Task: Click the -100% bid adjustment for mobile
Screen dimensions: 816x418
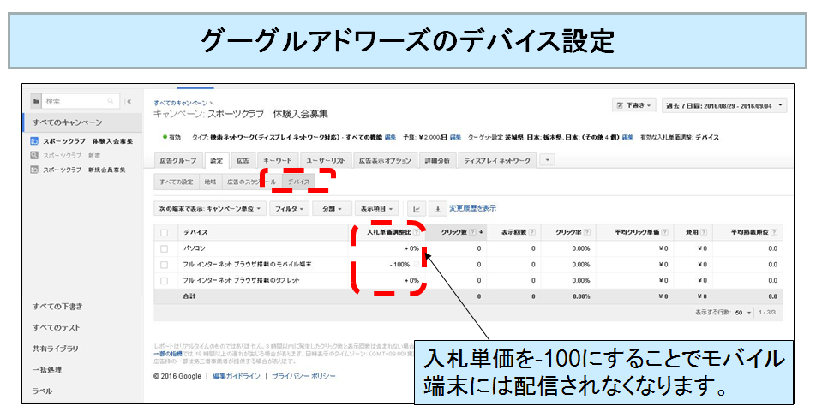Action: coord(399,265)
